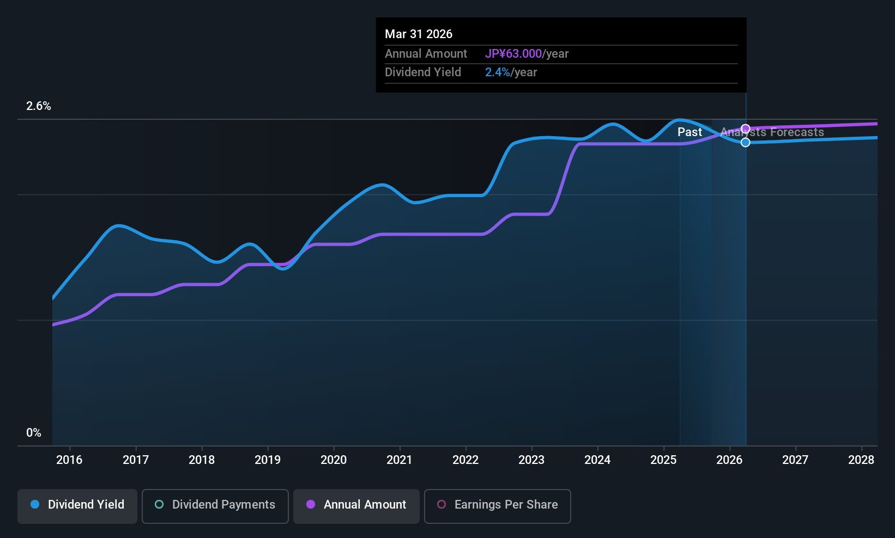
Task: Click the blue Dividend Yield legend dot
Action: pos(34,505)
